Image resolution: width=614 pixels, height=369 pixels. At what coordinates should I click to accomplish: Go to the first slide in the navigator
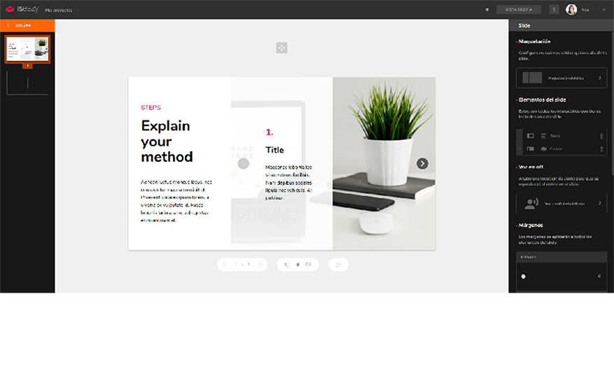pyautogui.click(x=225, y=265)
